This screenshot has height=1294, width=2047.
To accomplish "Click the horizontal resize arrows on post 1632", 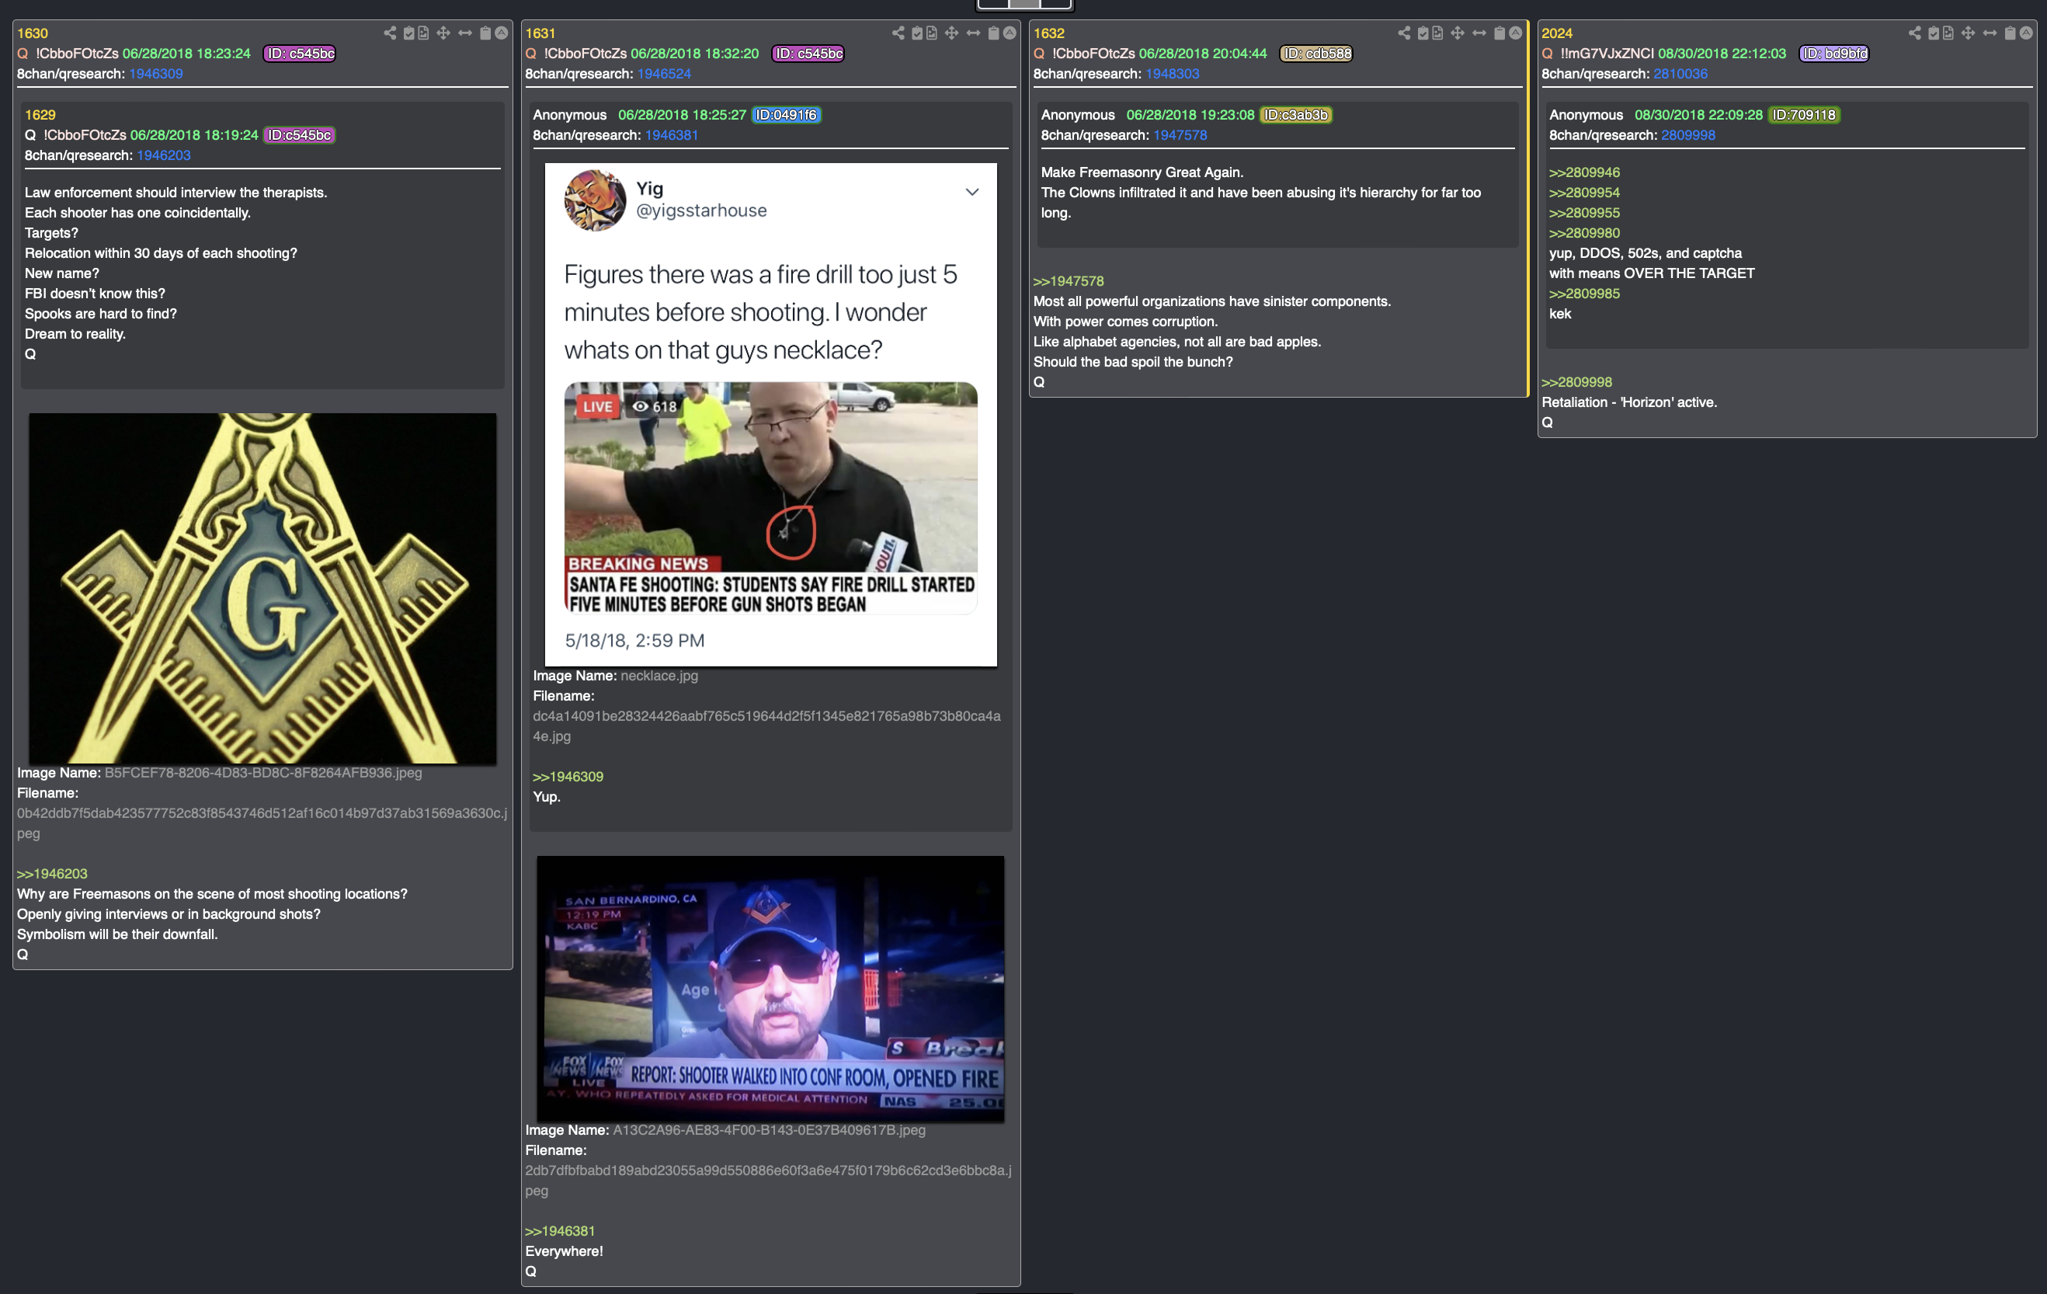I will point(1479,33).
